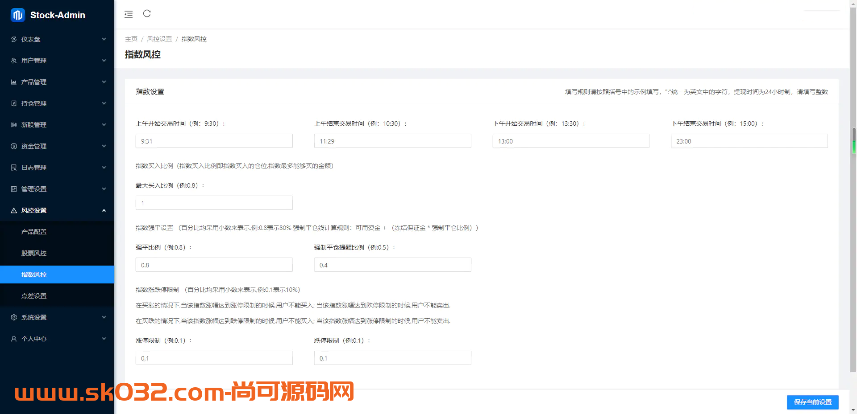Expand the 产品管理 menu chevron
The image size is (857, 414).
point(104,82)
